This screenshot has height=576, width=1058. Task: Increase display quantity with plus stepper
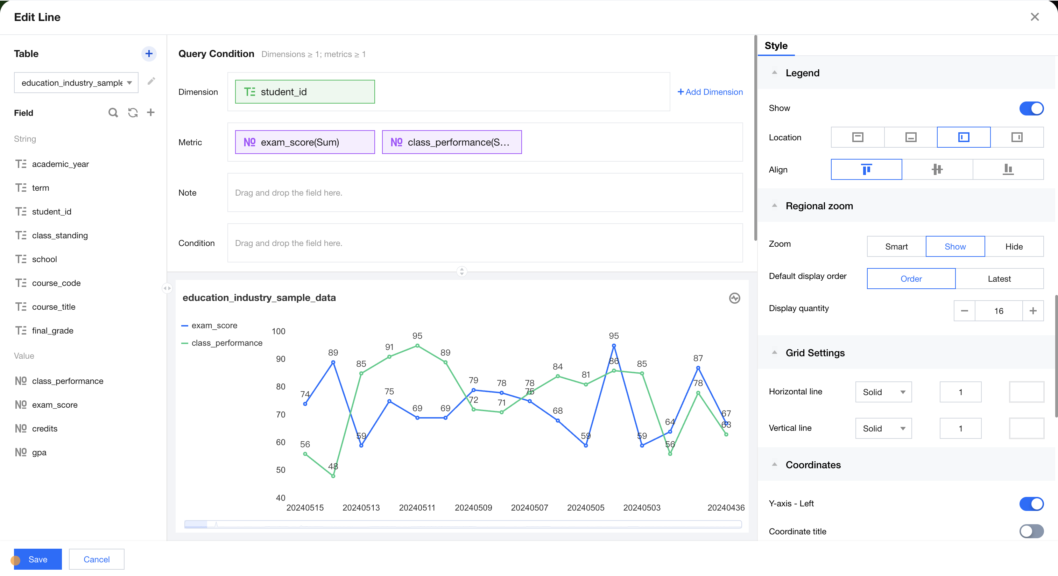pyautogui.click(x=1033, y=311)
